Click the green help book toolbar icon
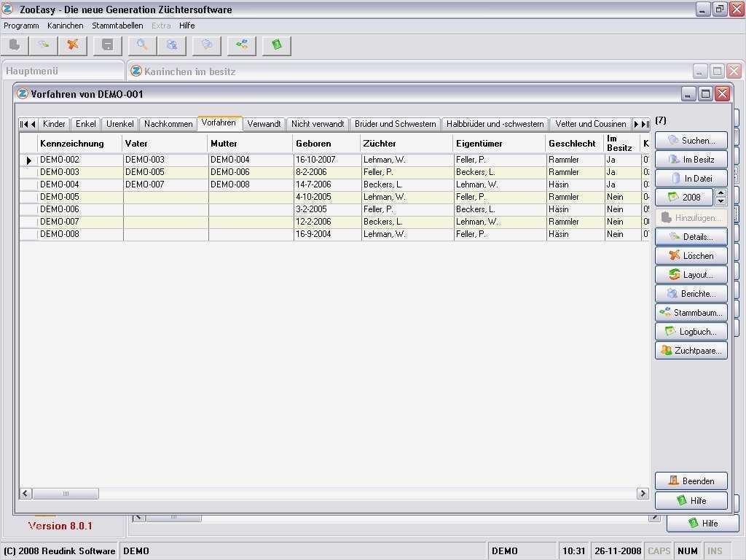 tap(276, 45)
